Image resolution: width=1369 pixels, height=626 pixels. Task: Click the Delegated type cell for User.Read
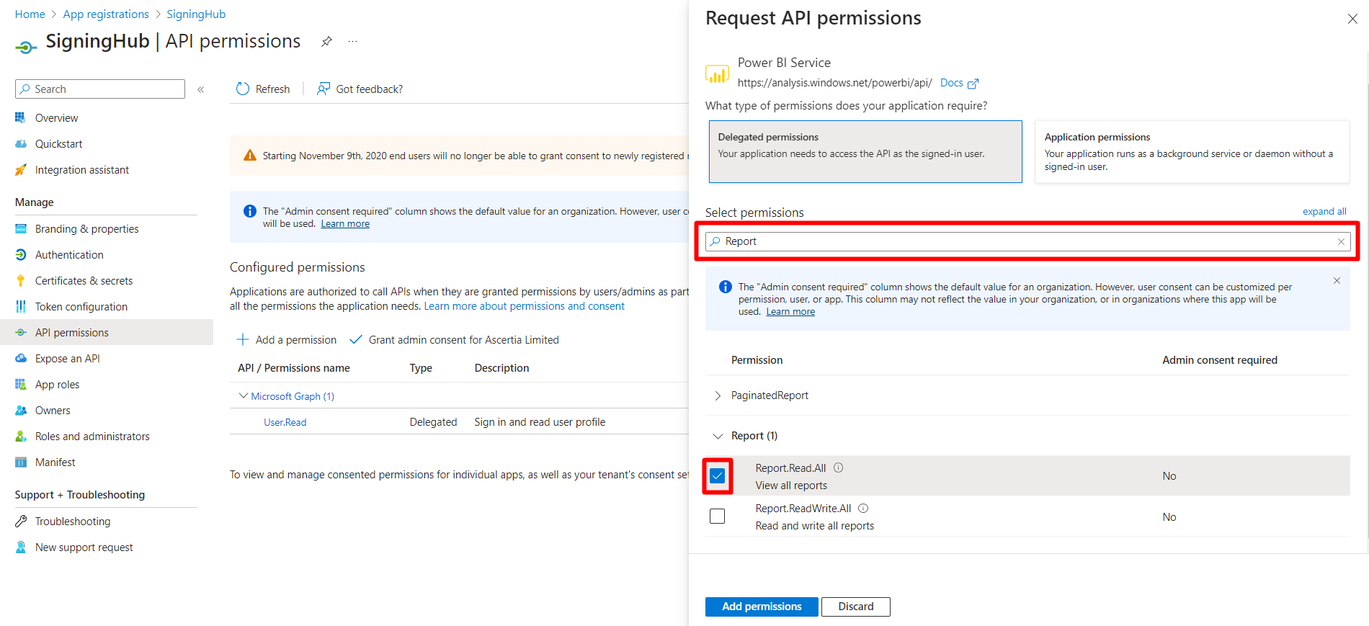tap(433, 422)
